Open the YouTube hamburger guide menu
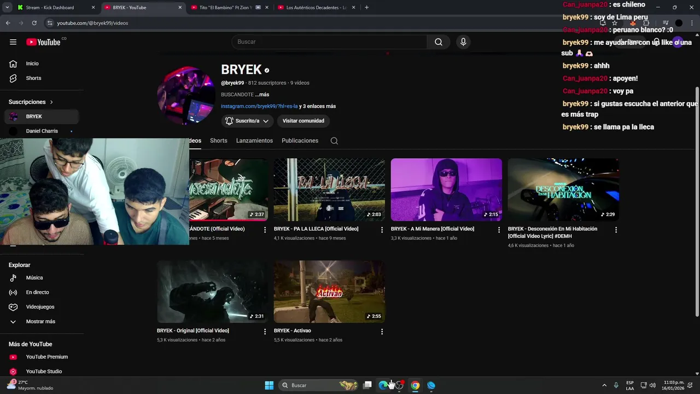The width and height of the screenshot is (700, 394). point(13,42)
